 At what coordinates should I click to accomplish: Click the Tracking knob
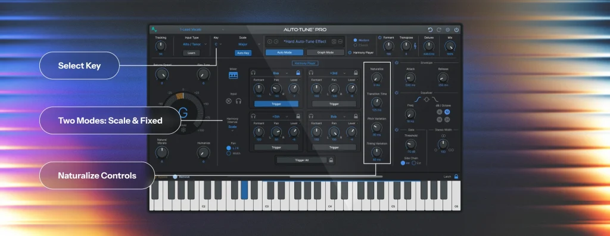click(x=161, y=46)
